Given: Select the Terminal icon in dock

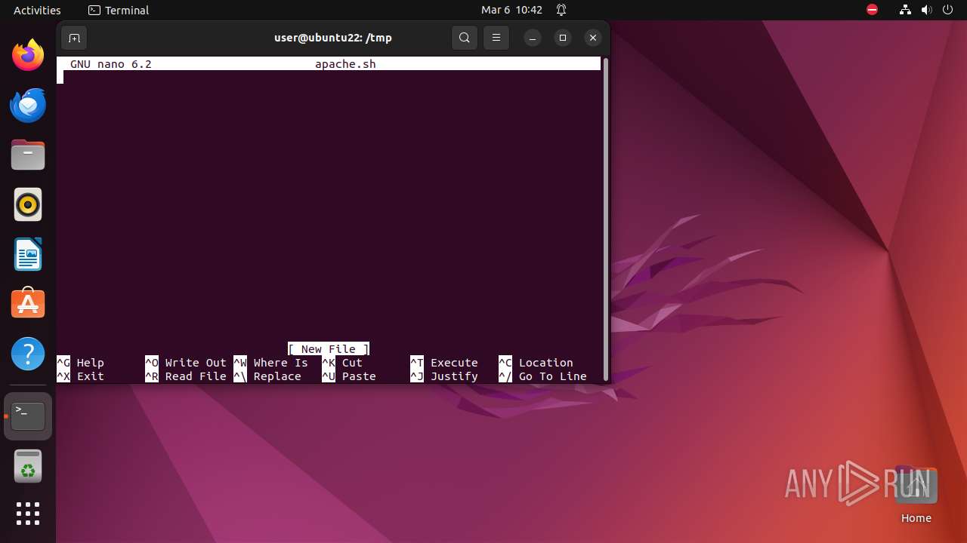Looking at the screenshot, I should [x=28, y=416].
